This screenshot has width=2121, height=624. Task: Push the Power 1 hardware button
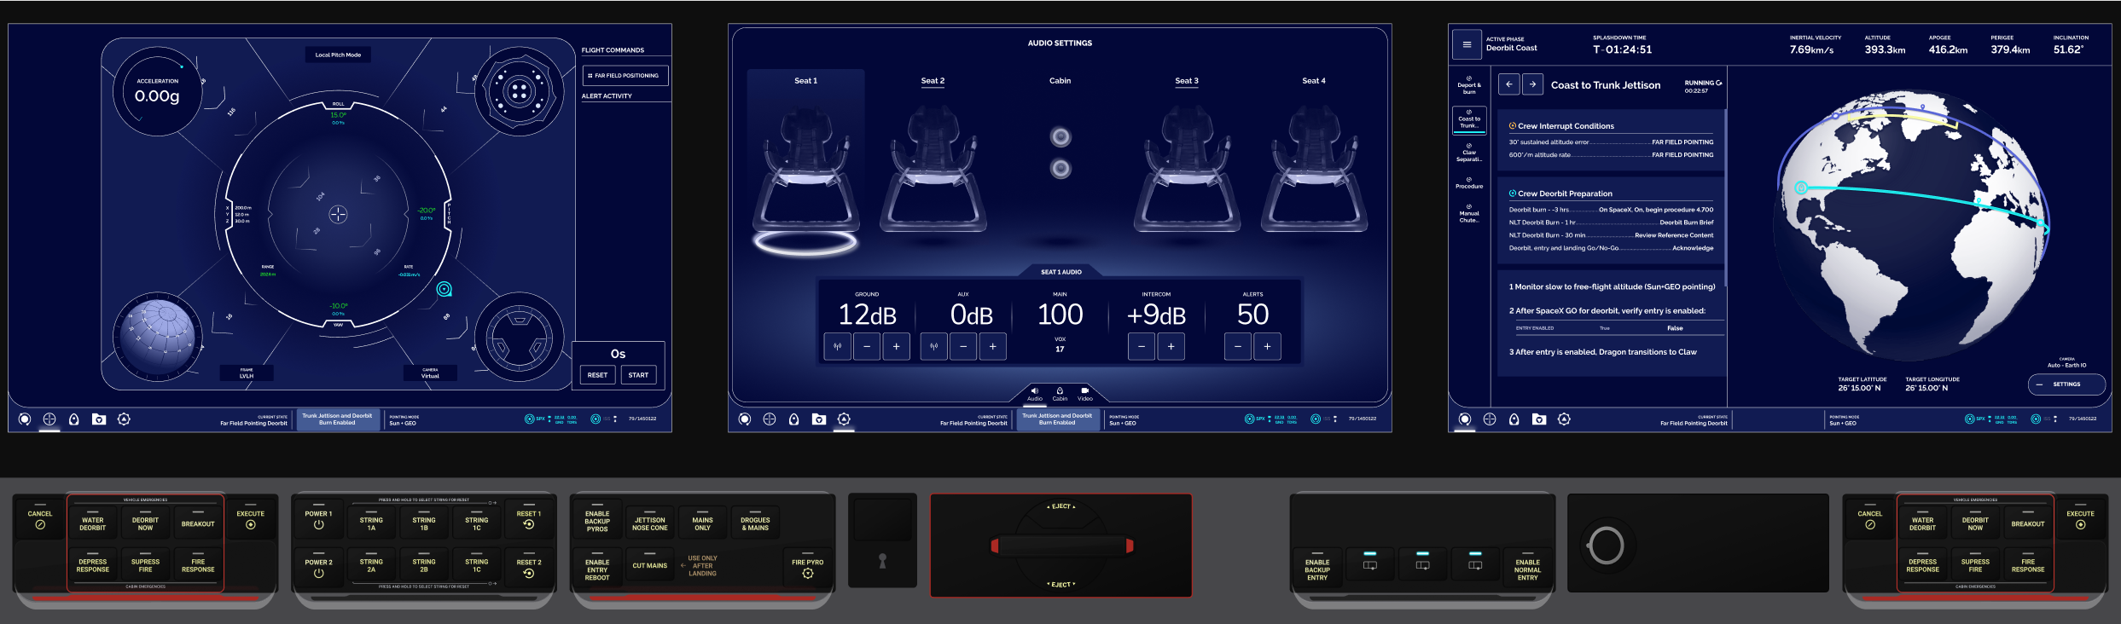(318, 520)
